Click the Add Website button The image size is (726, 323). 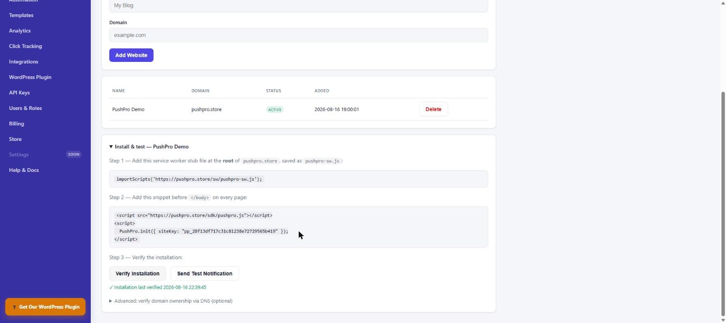[131, 55]
